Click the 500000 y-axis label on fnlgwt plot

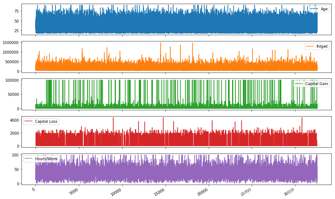(x=12, y=62)
